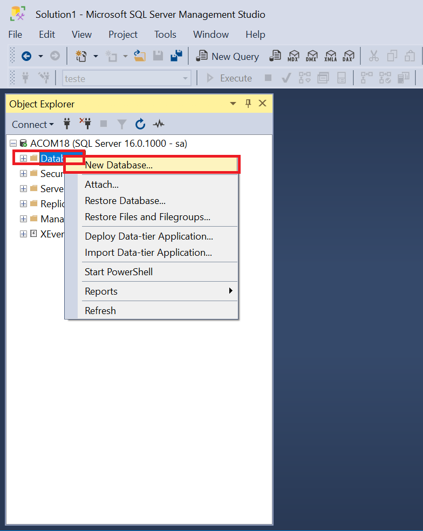Click the Parse checkmark icon
Screen dimensions: 423x531
286,78
